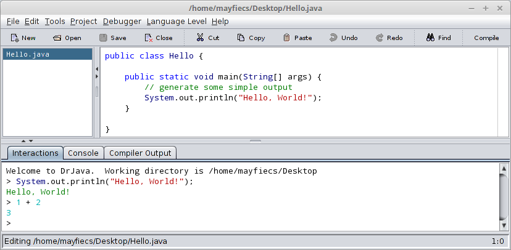
Task: Open Find with the binoculars icon
Action: click(x=438, y=38)
